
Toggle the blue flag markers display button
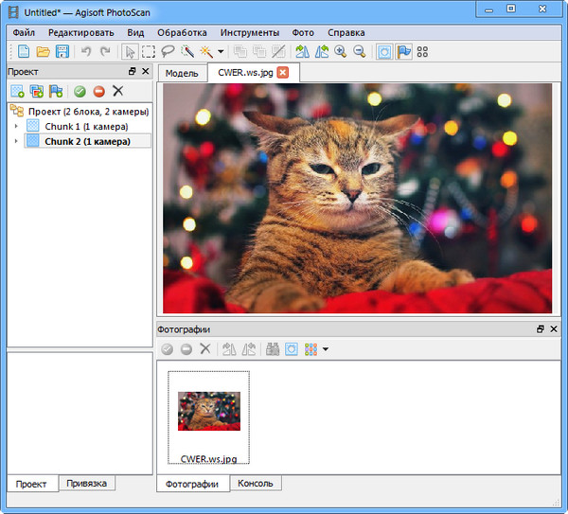[403, 51]
